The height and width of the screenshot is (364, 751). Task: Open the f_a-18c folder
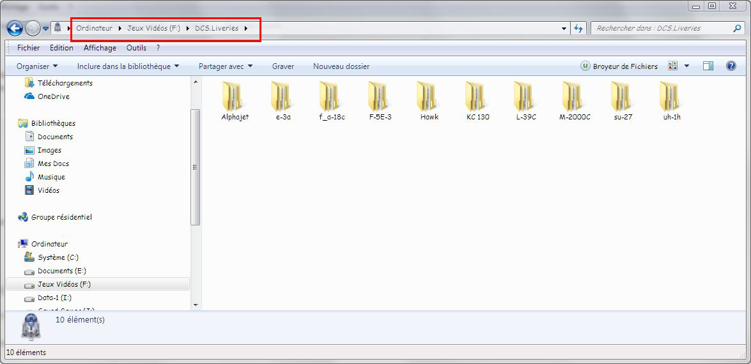[332, 100]
